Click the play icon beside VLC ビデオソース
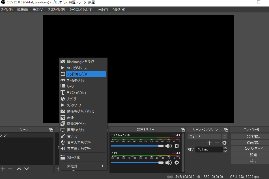 point(63,68)
